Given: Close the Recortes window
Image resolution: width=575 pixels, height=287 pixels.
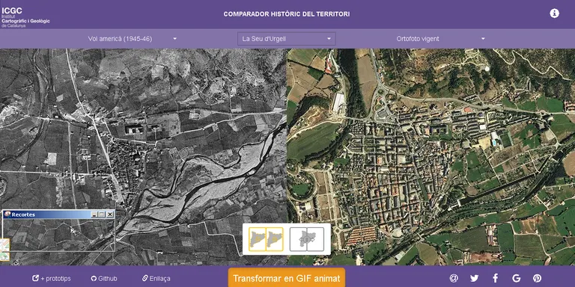Looking at the screenshot, I should click(110, 215).
